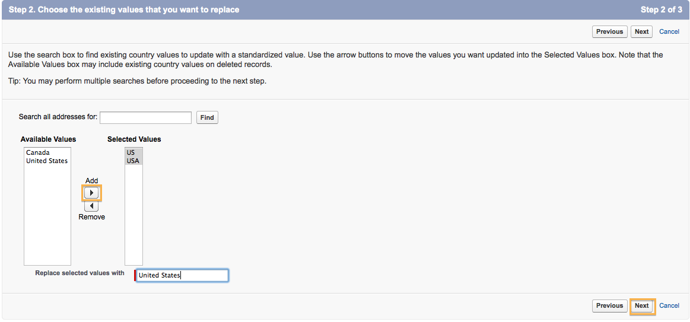The image size is (690, 322).
Task: Click the Add right-arrow button
Action: coord(91,193)
